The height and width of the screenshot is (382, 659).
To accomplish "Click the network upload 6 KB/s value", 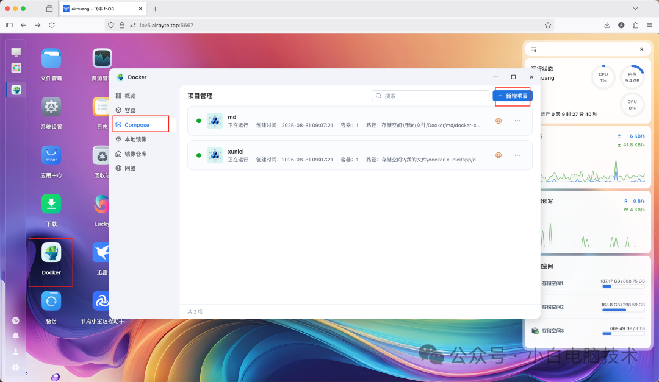I will [636, 136].
